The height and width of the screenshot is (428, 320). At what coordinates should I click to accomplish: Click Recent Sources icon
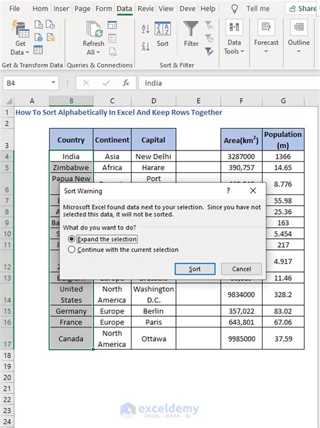50,24
